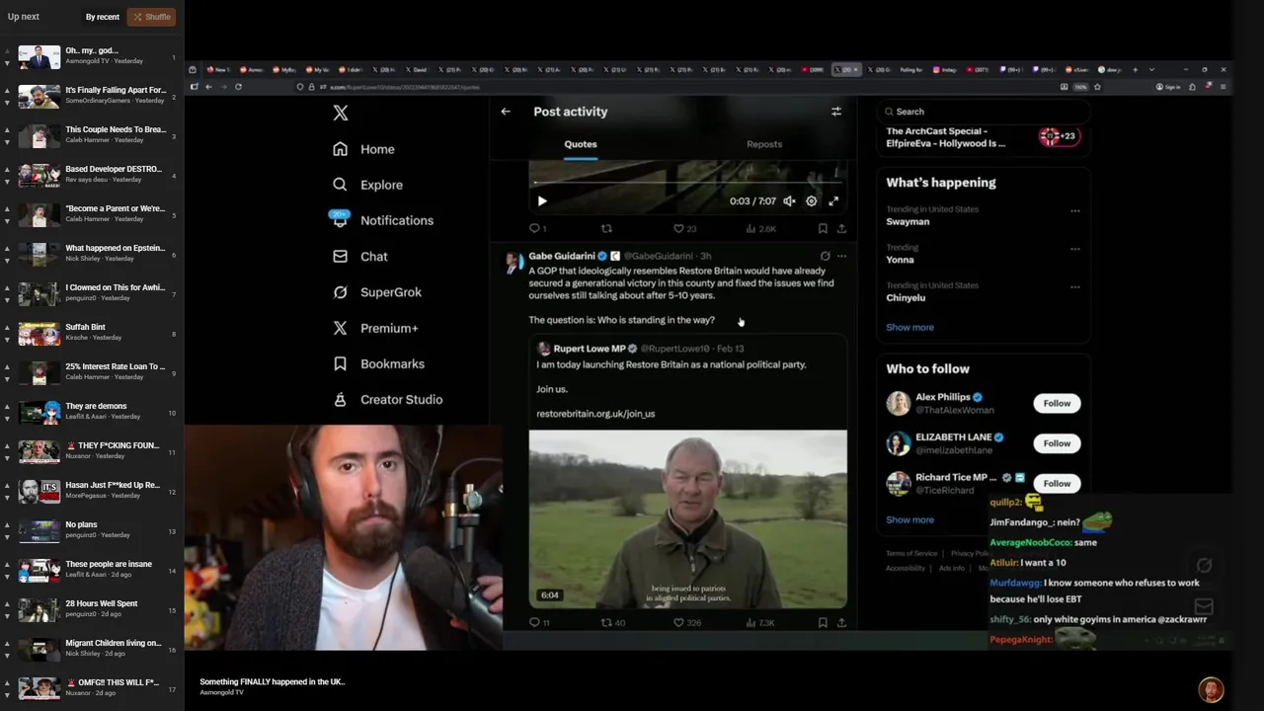This screenshot has width=1264, height=711.
Task: Open the Grok icon on Gabe Guidarini's post
Action: 825,256
